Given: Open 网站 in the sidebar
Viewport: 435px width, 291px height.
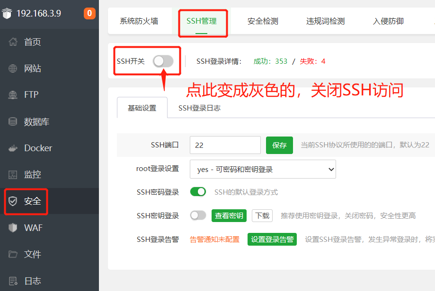Looking at the screenshot, I should click(x=33, y=68).
